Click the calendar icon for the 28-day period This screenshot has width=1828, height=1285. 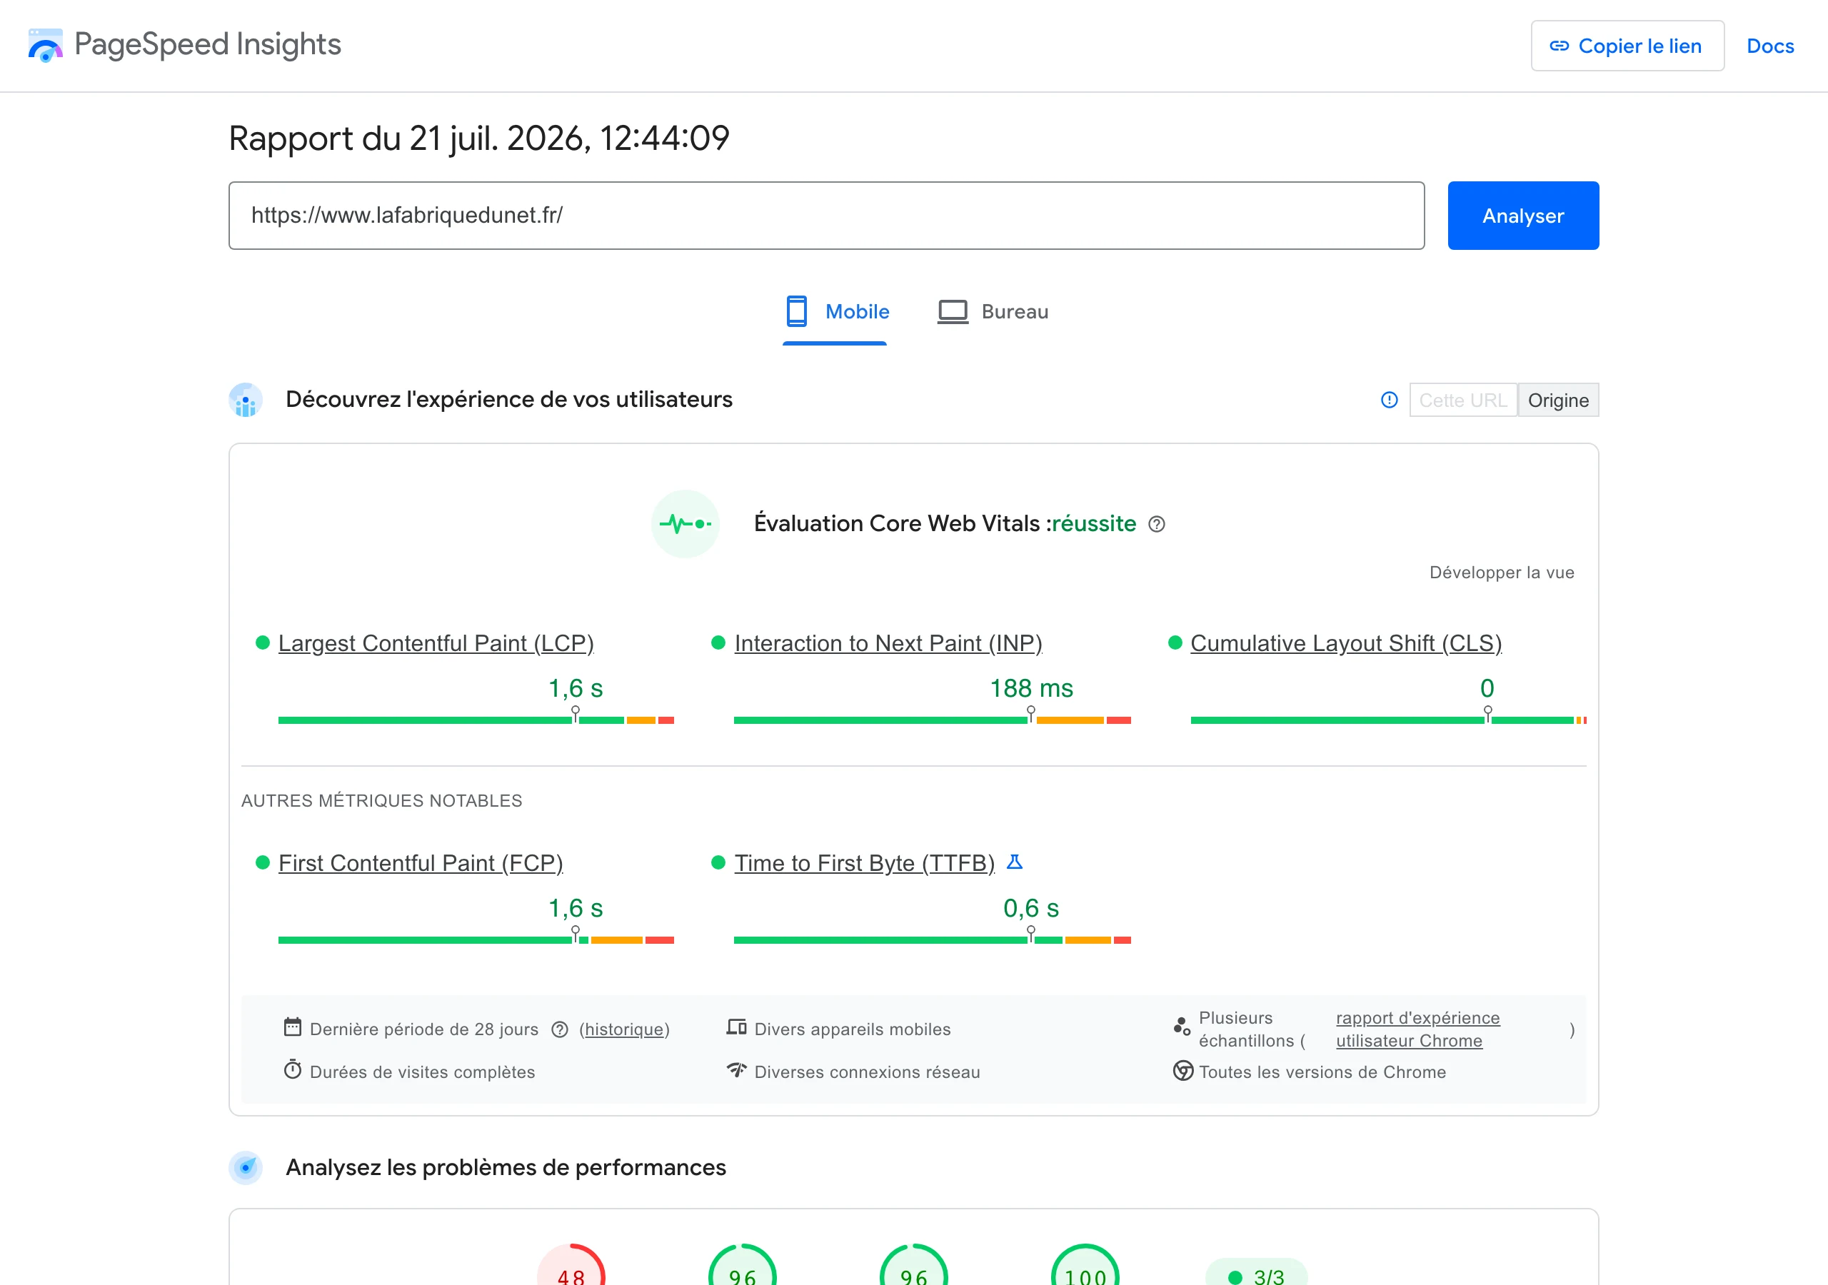point(292,1027)
